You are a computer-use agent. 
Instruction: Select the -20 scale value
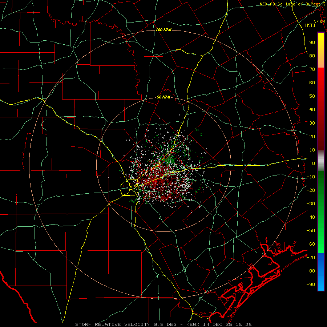click(x=311, y=190)
